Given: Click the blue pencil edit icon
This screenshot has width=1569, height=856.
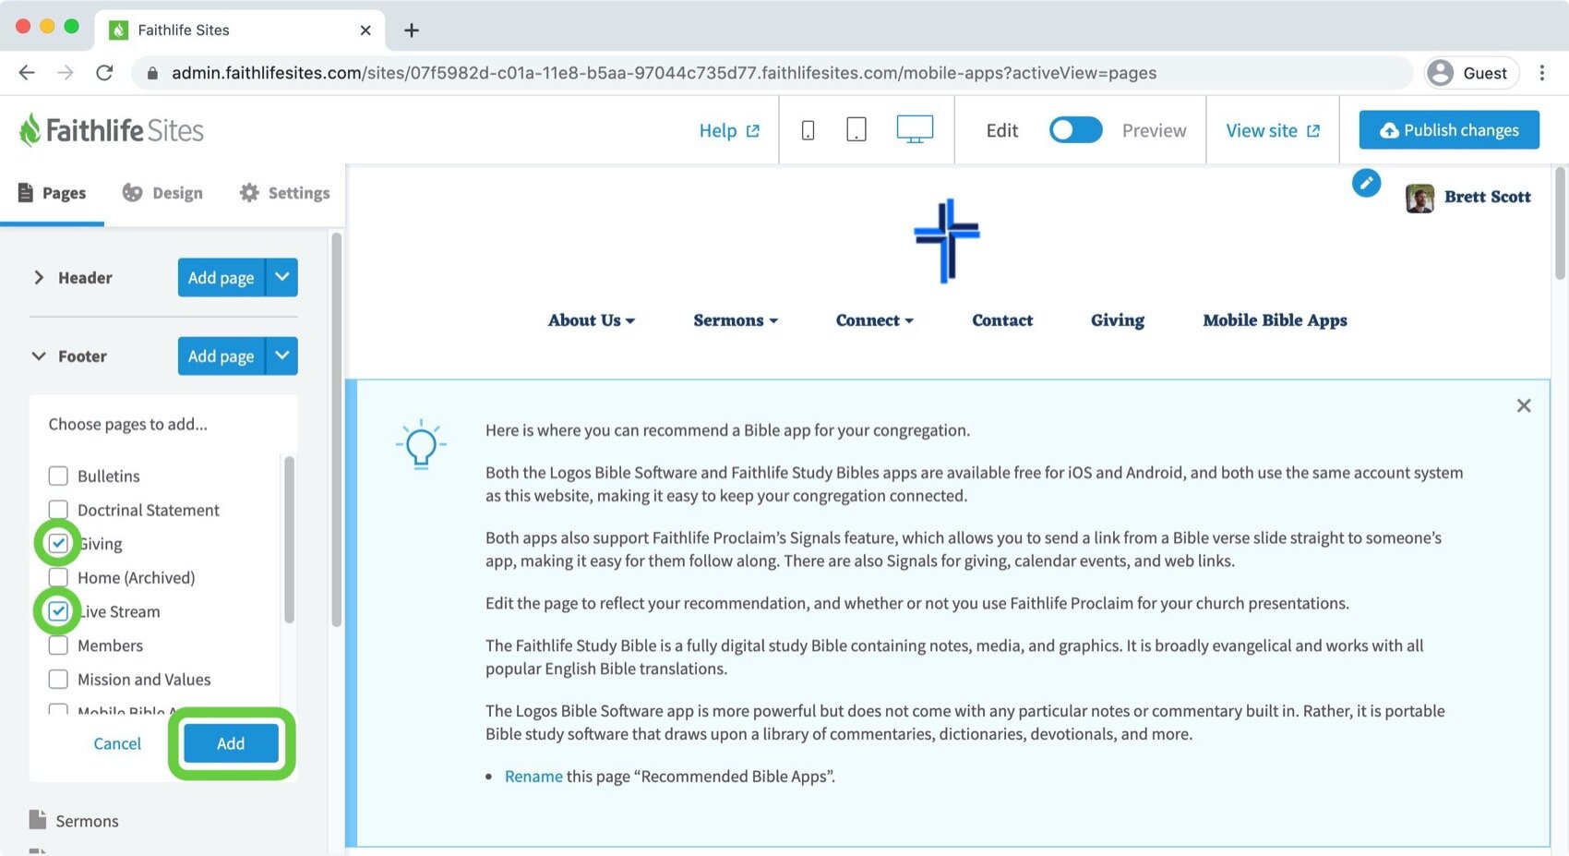Looking at the screenshot, I should [1366, 183].
